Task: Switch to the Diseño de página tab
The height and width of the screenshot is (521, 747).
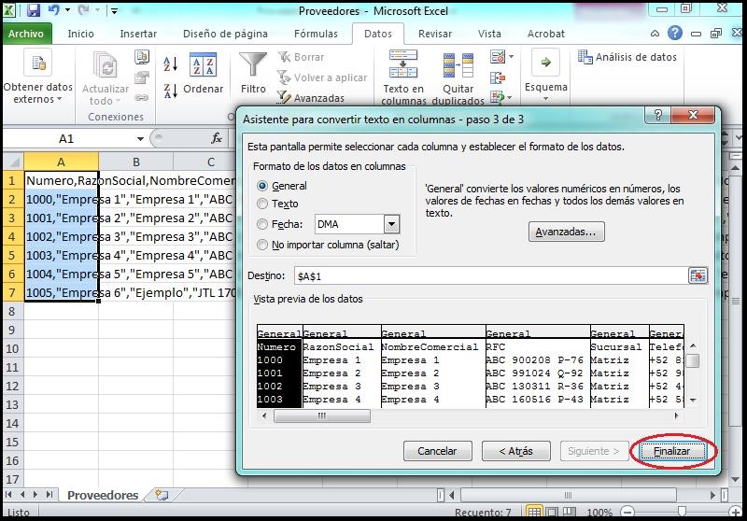Action: click(225, 34)
